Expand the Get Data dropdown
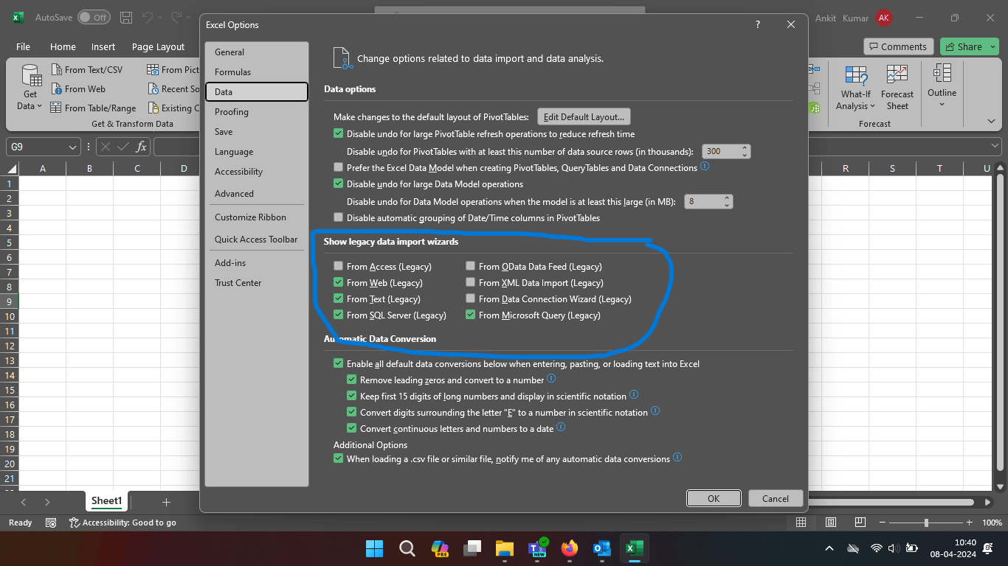Screen dimensions: 1008x566 [x=41, y=107]
